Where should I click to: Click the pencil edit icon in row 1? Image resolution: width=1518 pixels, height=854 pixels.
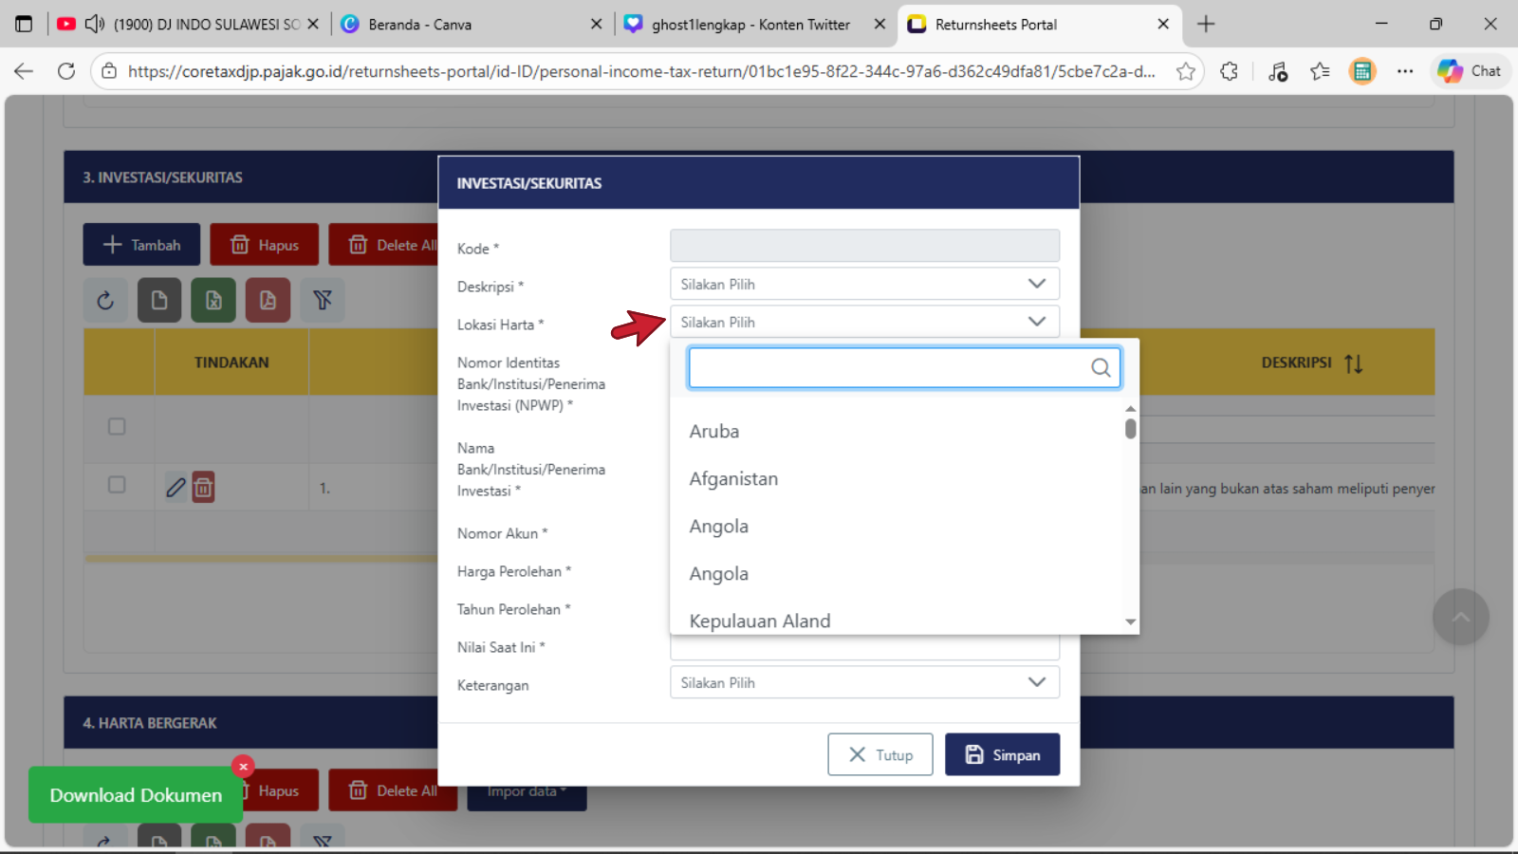pyautogui.click(x=176, y=488)
